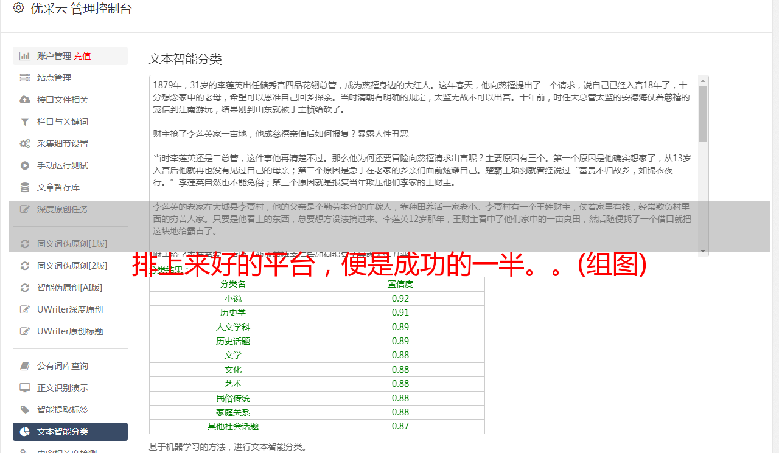The width and height of the screenshot is (779, 453).
Task: Select the 文学 category cell
Action: tap(233, 355)
